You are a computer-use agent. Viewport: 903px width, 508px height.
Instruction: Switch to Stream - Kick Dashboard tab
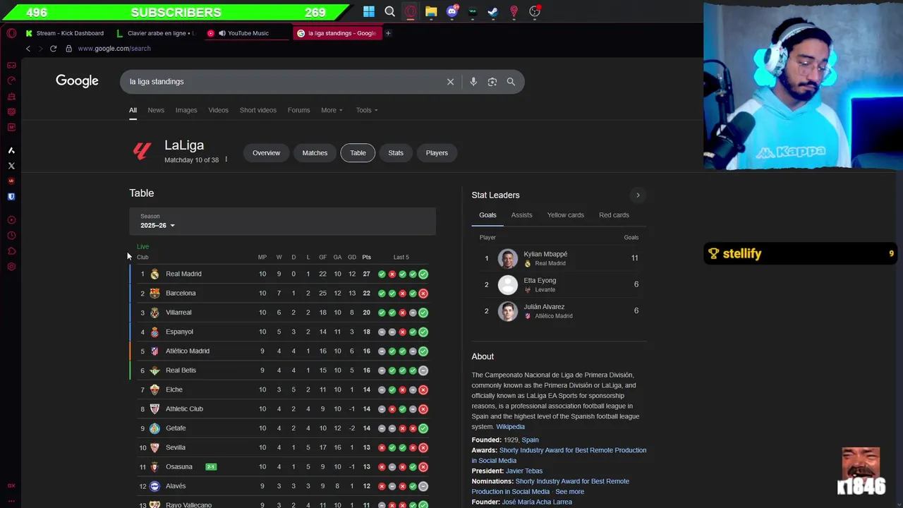(x=65, y=33)
